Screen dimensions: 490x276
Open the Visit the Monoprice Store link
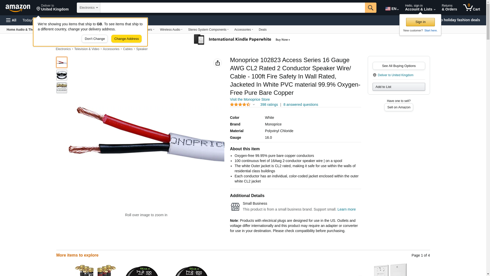[x=250, y=99]
